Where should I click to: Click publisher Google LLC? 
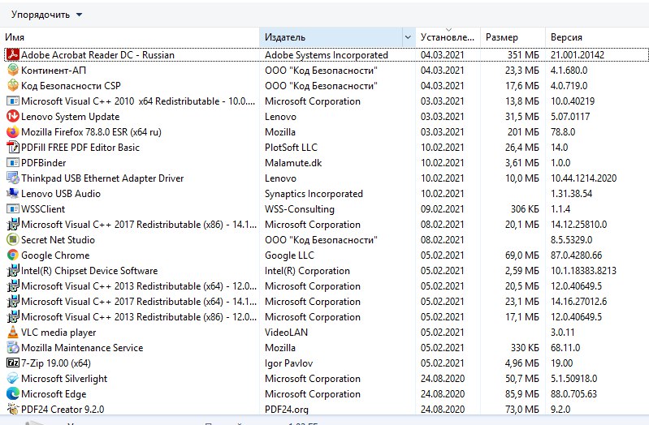(289, 255)
